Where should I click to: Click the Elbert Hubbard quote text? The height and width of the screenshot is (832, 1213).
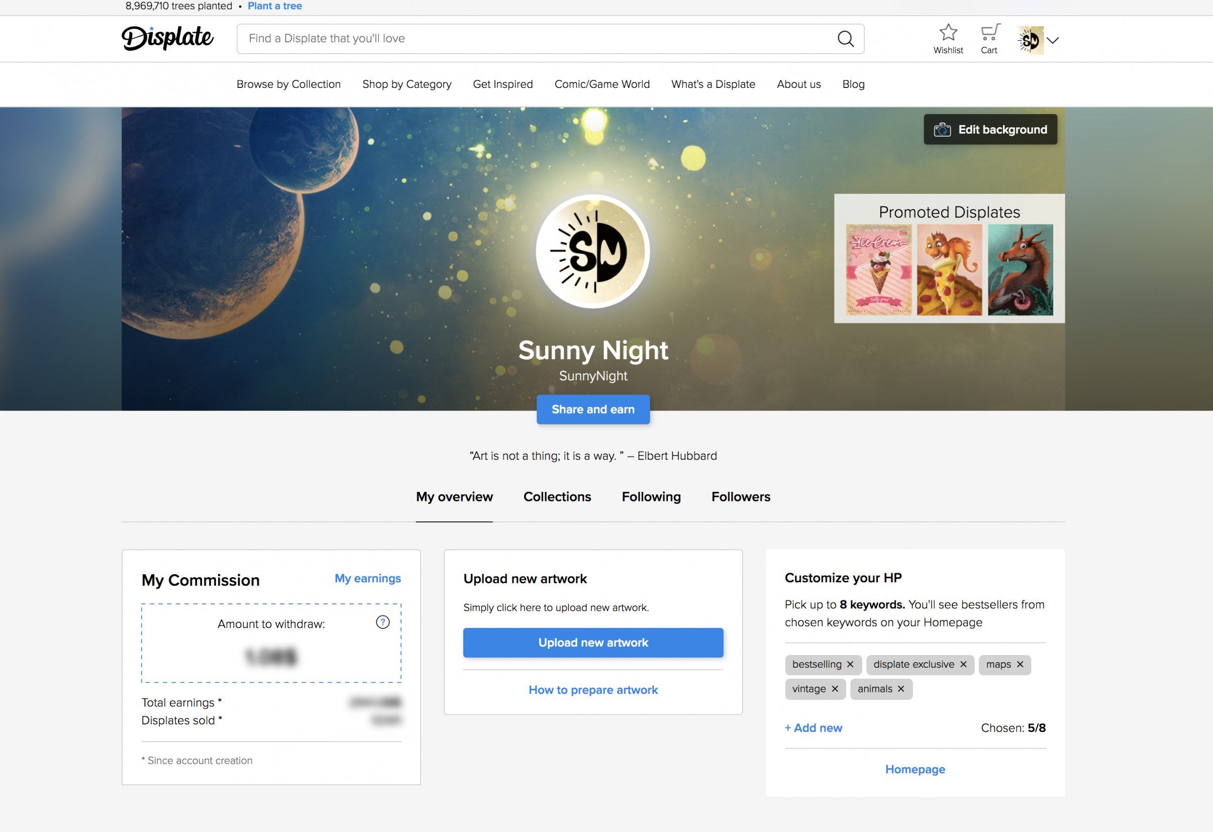(x=593, y=456)
